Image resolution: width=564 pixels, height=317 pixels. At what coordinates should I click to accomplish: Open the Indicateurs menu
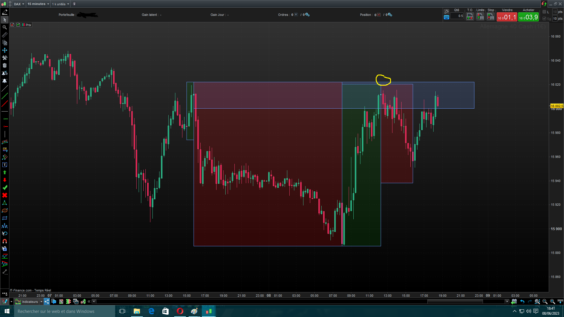[30, 301]
